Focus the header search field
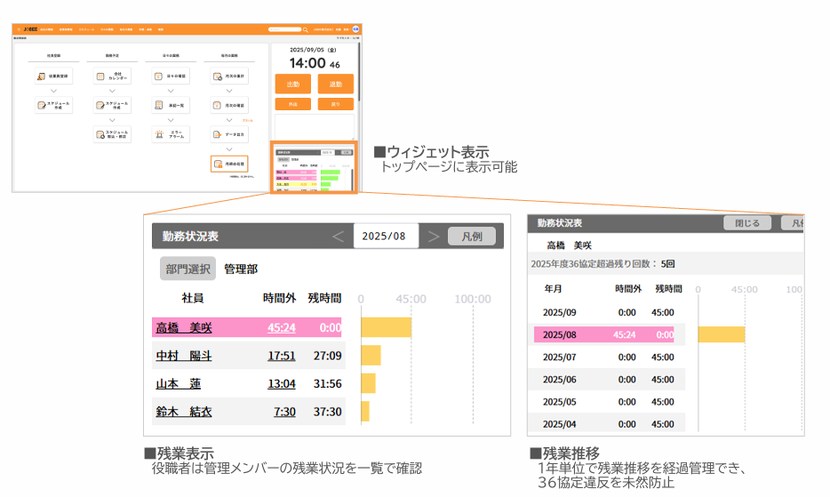This screenshot has width=830, height=497. [284, 29]
